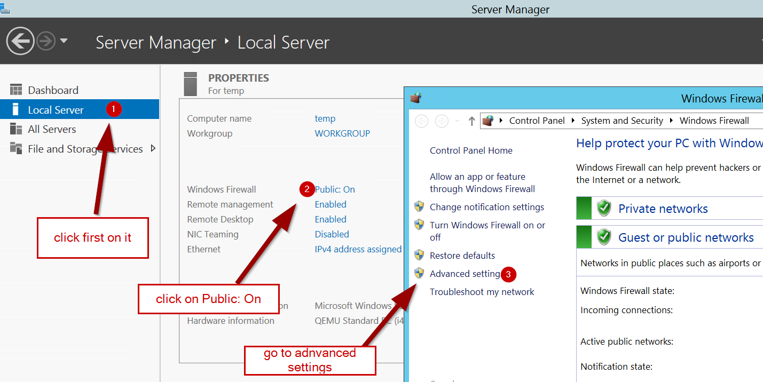Screen dimensions: 763x382
Task: Click Turn Windows Firewall on or off
Action: coord(487,231)
